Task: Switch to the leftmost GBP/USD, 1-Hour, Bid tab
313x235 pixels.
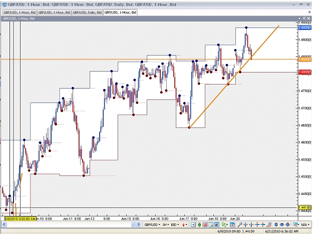Action: point(20,12)
